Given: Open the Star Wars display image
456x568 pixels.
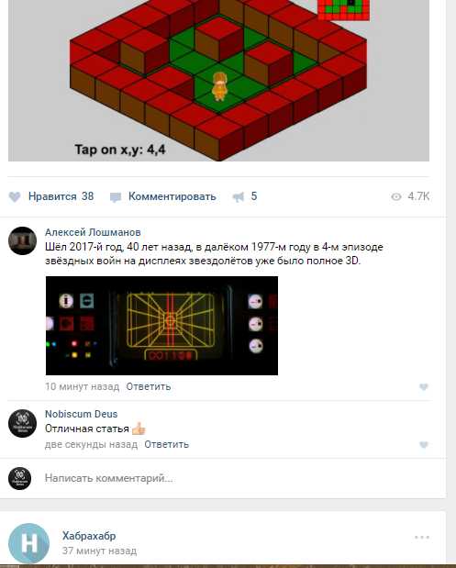Looking at the screenshot, I should [161, 326].
